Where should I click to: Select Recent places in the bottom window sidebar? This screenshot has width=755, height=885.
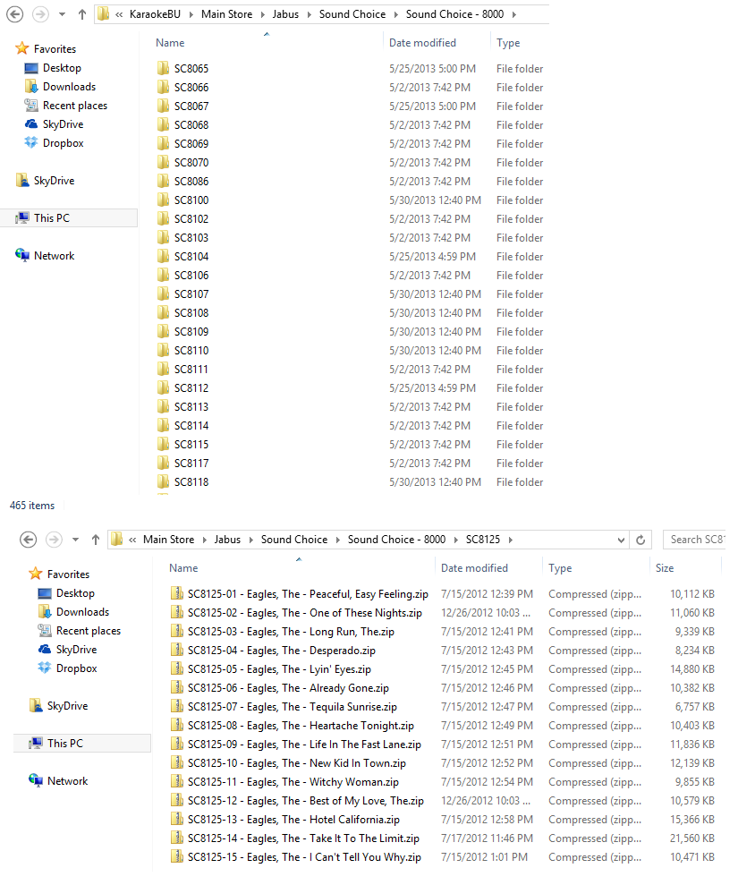point(88,631)
